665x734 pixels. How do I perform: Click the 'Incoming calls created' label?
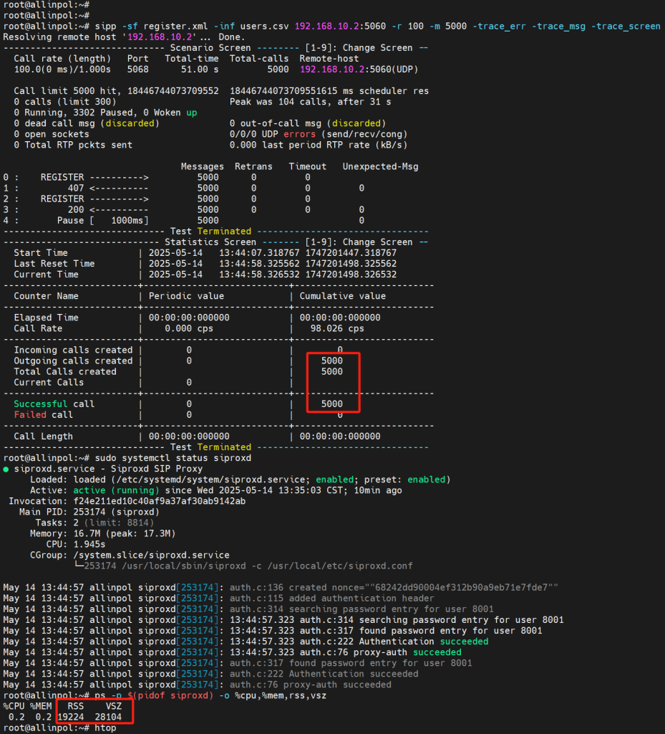pos(73,350)
